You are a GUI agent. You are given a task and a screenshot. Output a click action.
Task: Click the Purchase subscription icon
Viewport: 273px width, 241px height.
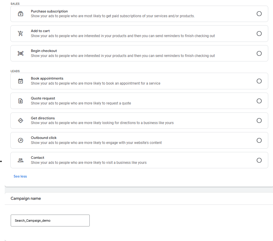20,14
